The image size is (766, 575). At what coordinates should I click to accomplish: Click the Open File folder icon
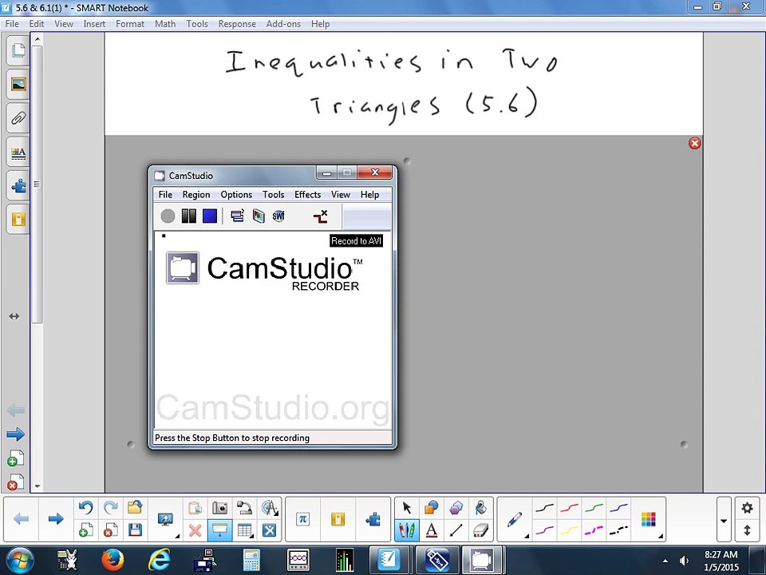coord(135,508)
